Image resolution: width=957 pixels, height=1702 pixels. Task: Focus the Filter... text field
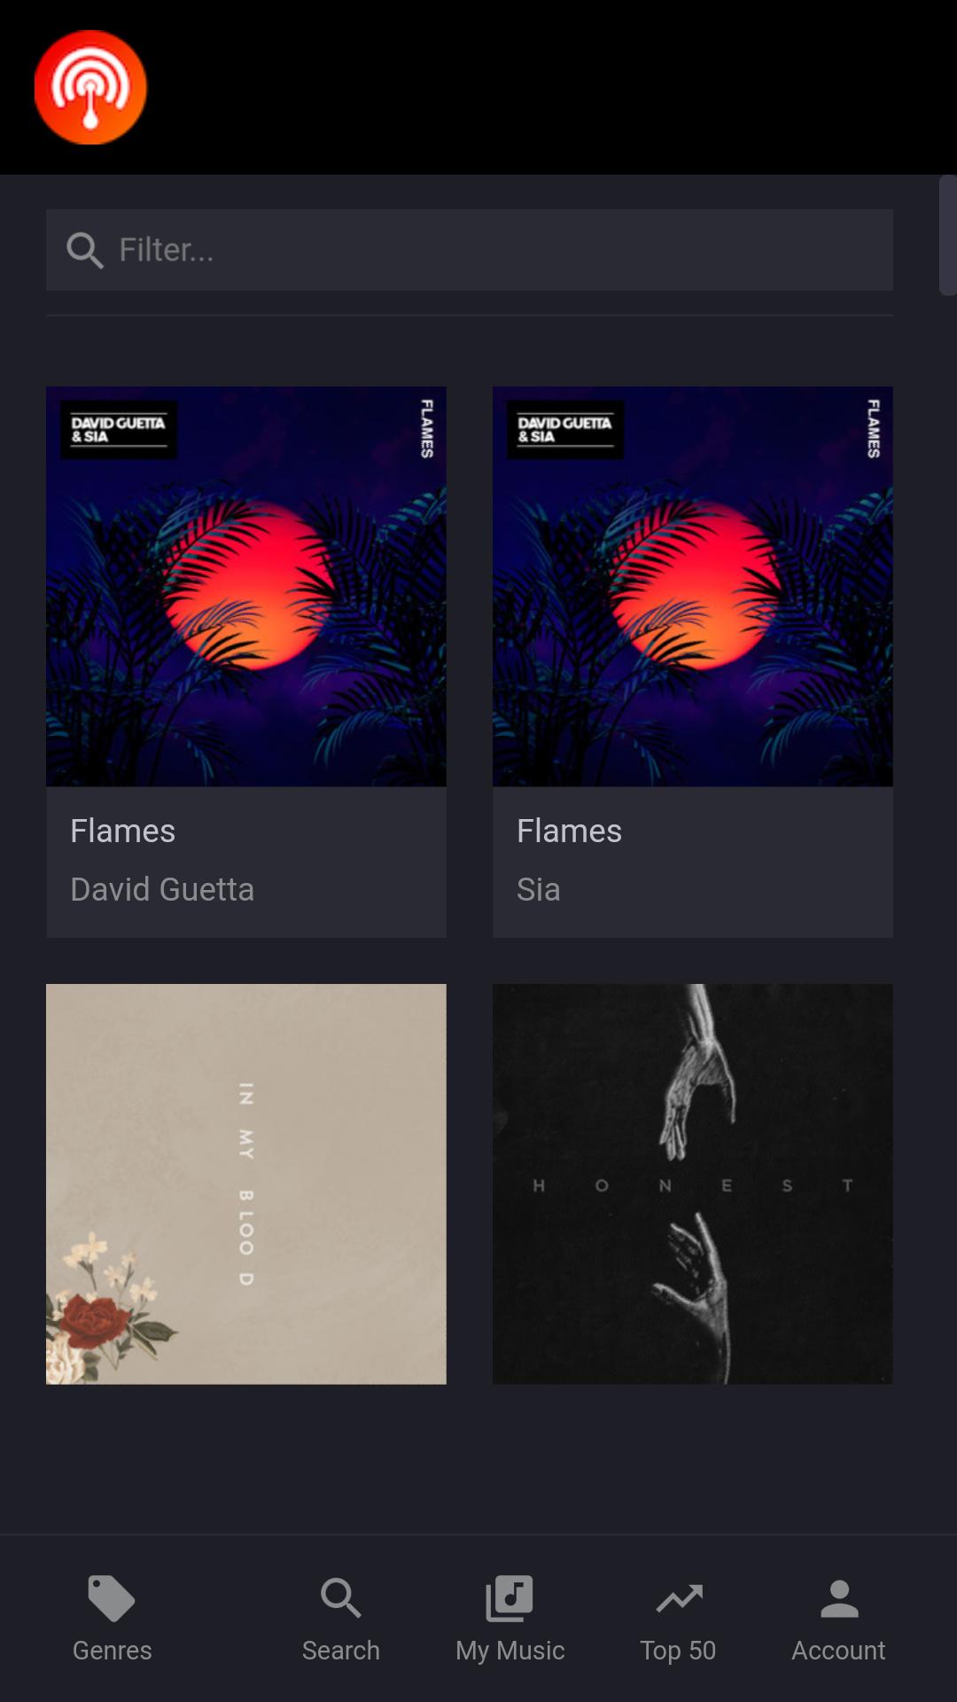[x=470, y=250]
